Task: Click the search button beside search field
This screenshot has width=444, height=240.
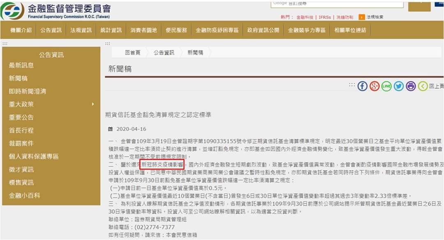Action: tap(419, 6)
